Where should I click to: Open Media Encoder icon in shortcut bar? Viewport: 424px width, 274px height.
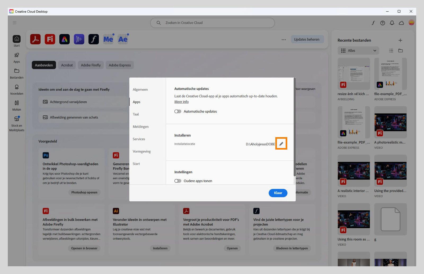pyautogui.click(x=108, y=39)
